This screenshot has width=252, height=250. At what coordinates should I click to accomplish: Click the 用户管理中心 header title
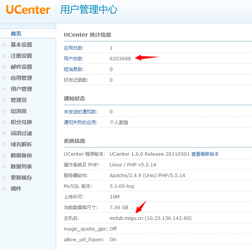click(x=89, y=10)
